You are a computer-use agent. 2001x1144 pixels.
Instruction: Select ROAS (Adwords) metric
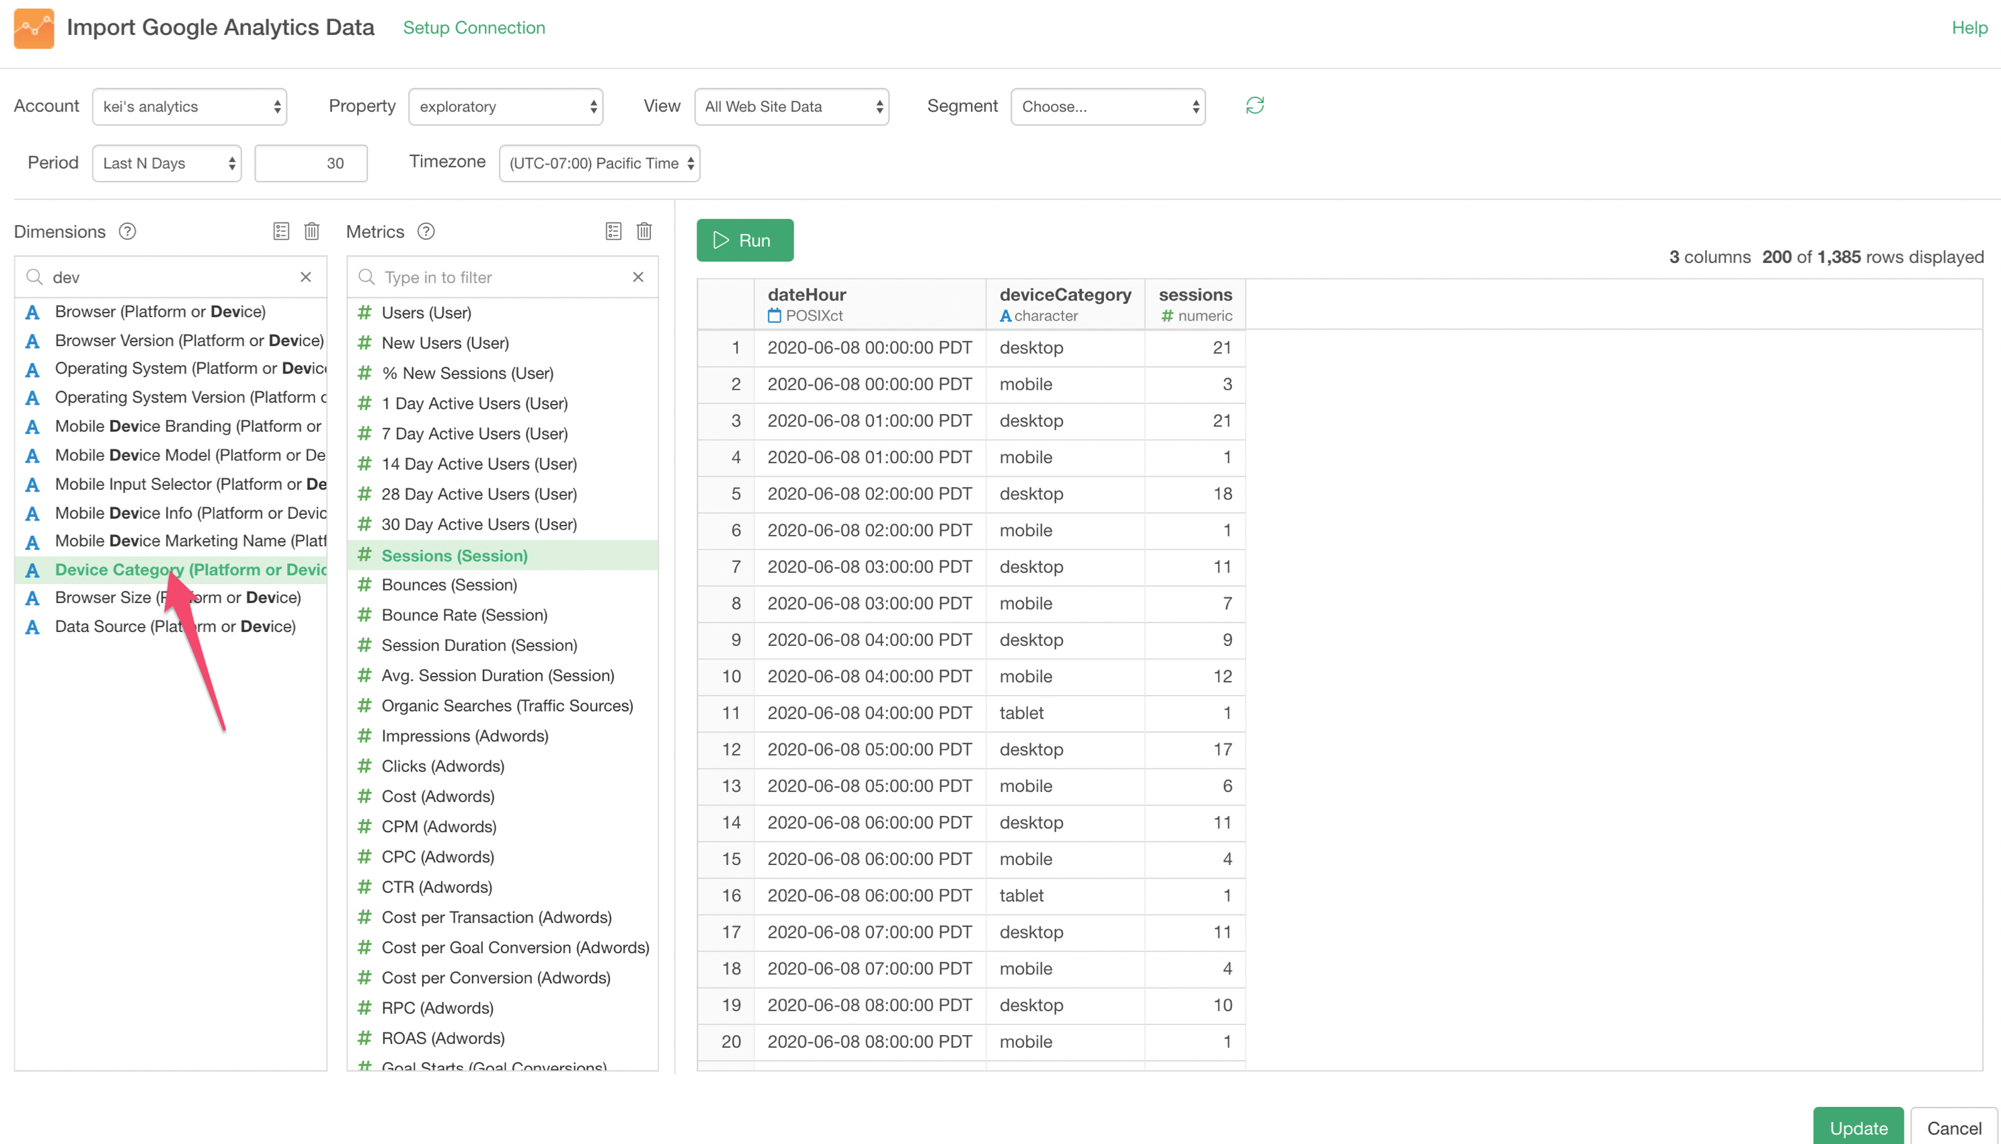pos(503,1038)
